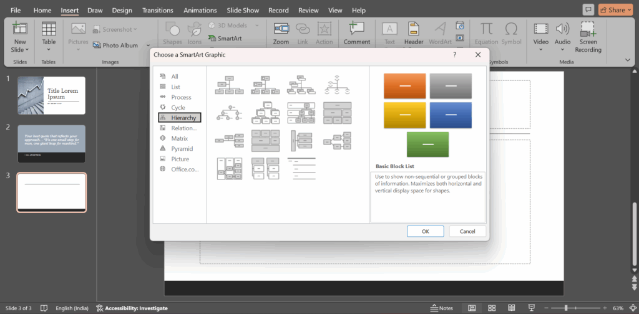
Task: Select the first organization chart layout thumbnail
Action: [x=228, y=85]
